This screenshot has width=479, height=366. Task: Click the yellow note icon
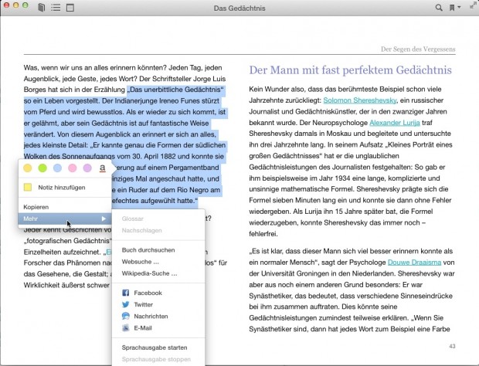[x=28, y=188]
